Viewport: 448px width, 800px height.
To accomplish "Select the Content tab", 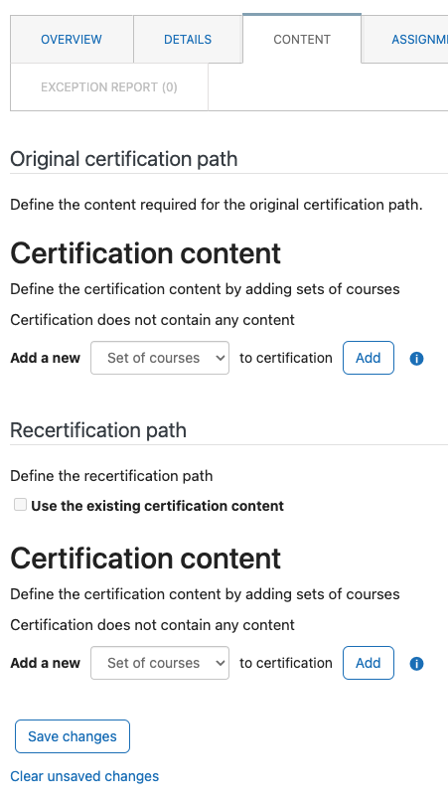I will click(x=302, y=39).
